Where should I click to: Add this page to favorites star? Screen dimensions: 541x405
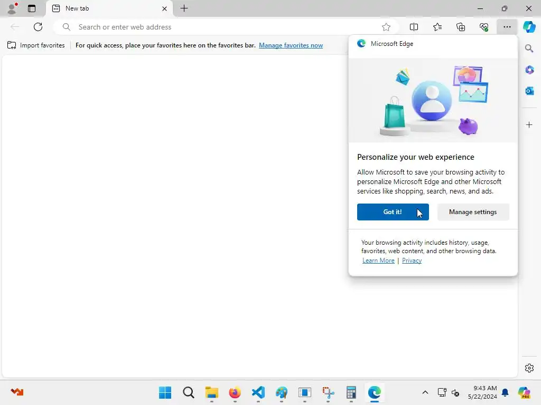(x=386, y=27)
